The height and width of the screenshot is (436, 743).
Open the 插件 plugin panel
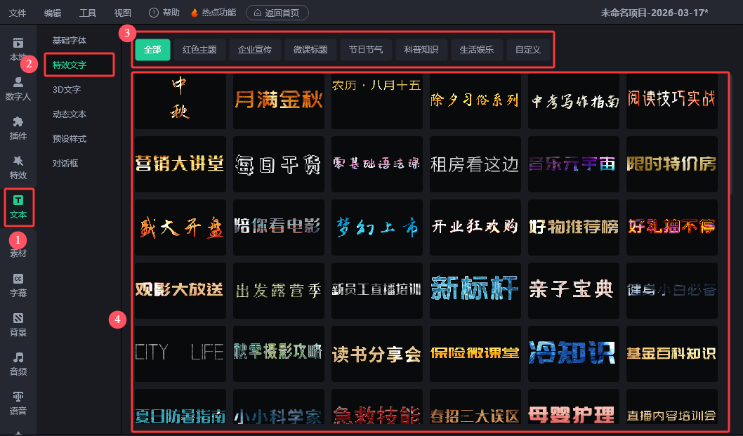(x=18, y=127)
